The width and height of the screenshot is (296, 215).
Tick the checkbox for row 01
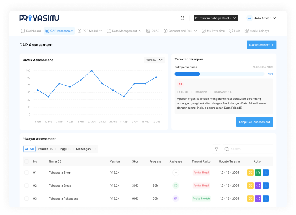click(x=27, y=173)
